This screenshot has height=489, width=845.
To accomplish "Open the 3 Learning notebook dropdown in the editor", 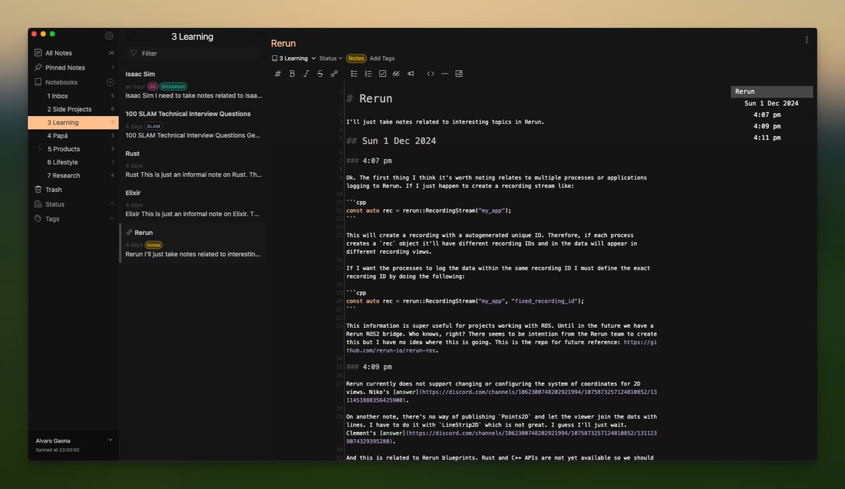I will click(x=293, y=58).
